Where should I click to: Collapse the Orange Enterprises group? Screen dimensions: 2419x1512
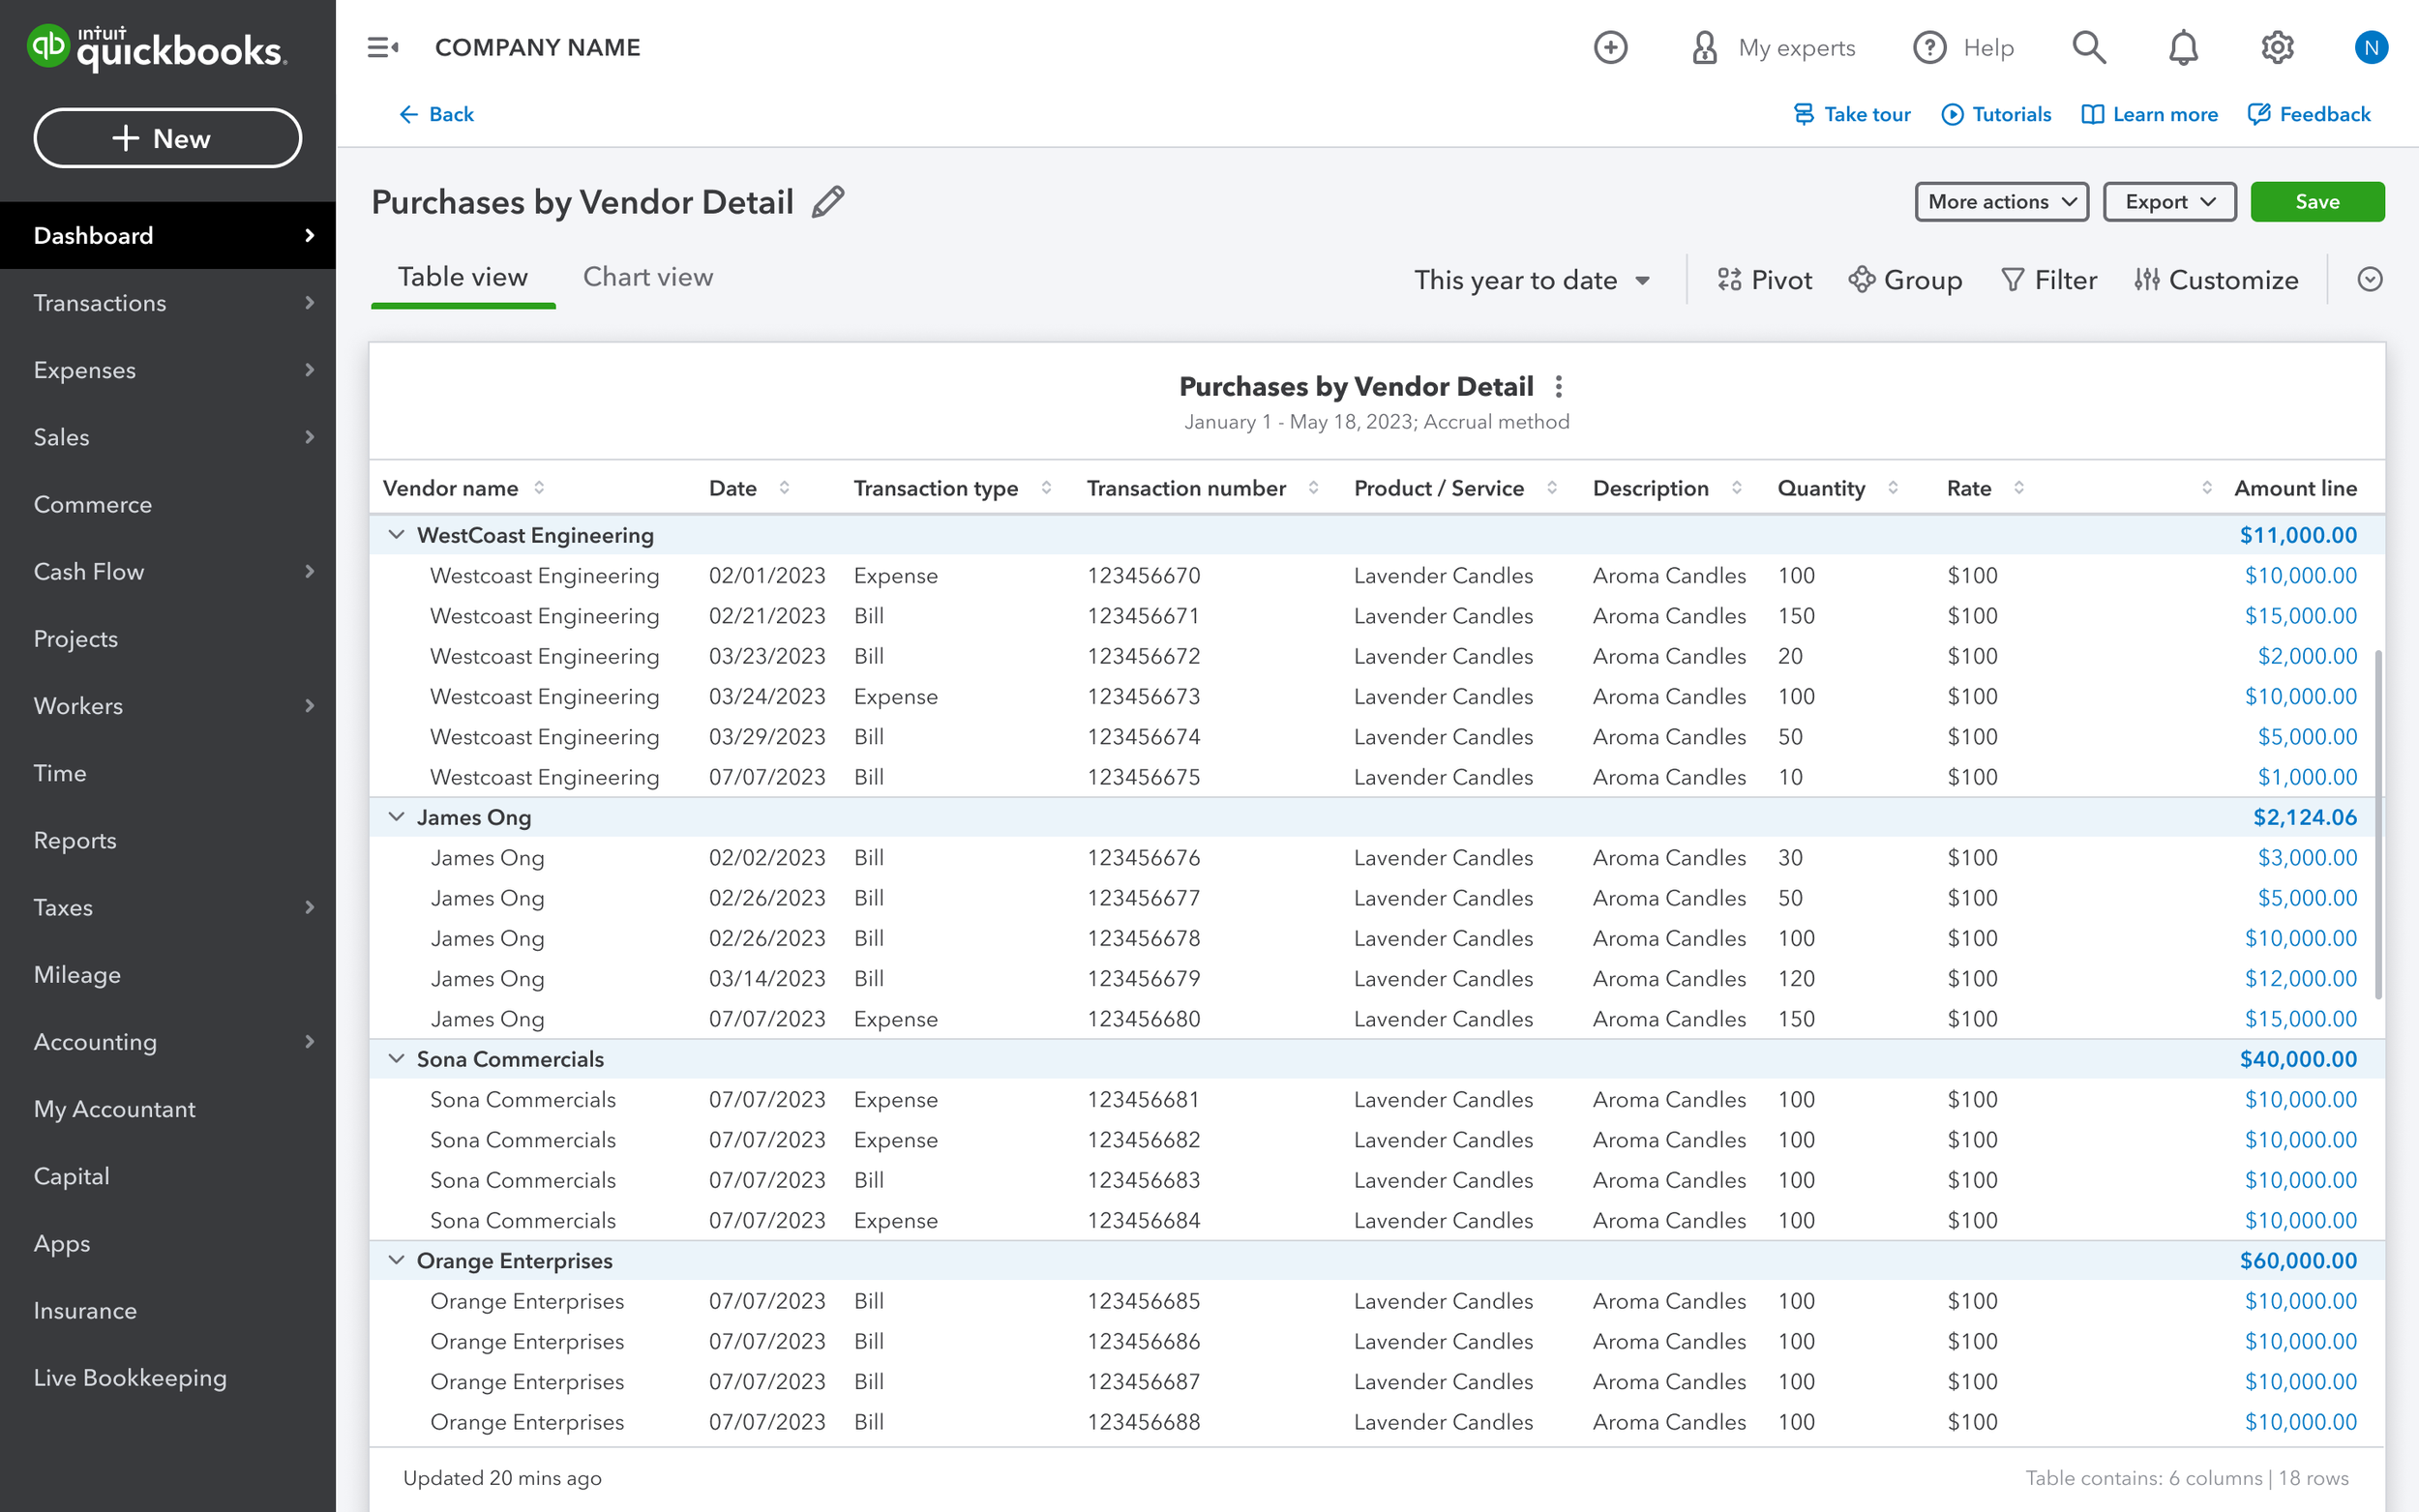coord(396,1261)
